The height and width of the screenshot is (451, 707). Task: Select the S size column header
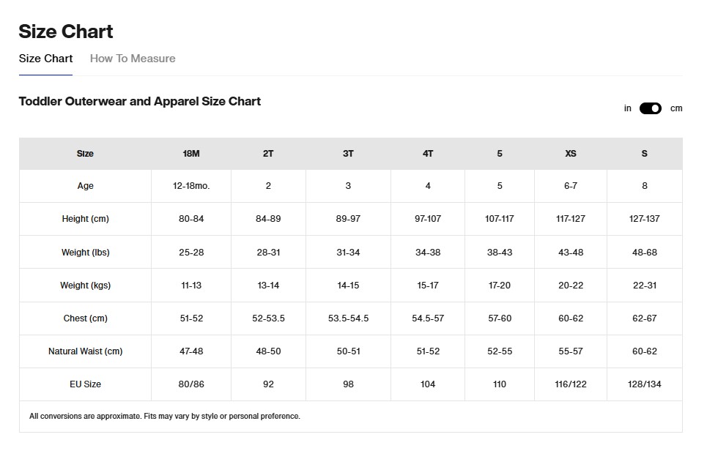[x=645, y=154]
